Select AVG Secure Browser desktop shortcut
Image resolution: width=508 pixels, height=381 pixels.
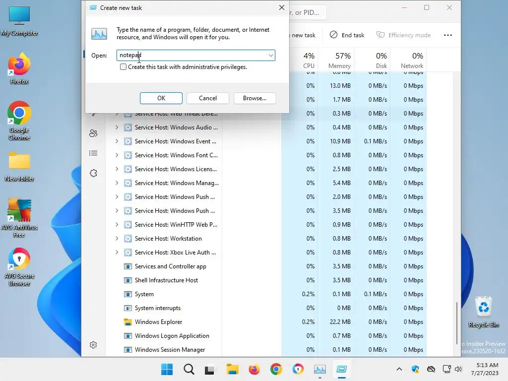pos(19,267)
